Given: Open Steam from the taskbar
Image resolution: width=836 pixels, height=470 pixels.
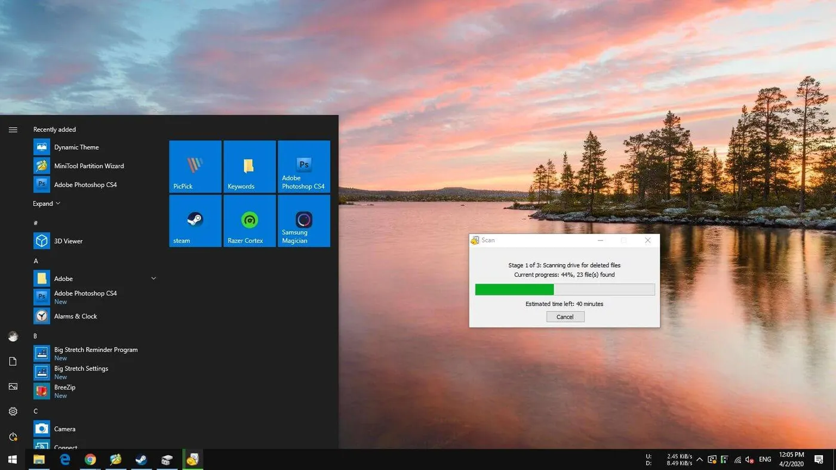Looking at the screenshot, I should tap(142, 459).
